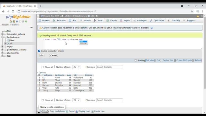Open the Import tab

tap(125, 21)
